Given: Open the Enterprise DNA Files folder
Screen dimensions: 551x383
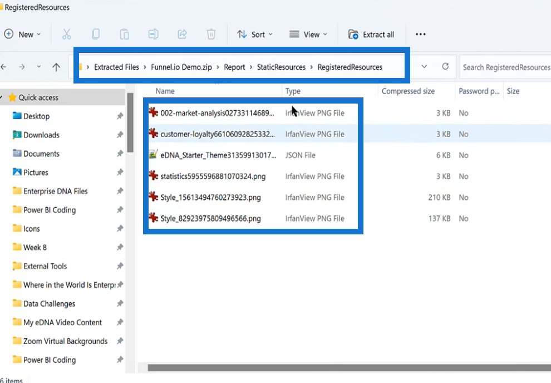Looking at the screenshot, I should [55, 191].
